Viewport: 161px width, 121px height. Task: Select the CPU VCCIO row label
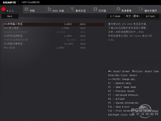(x=9, y=48)
